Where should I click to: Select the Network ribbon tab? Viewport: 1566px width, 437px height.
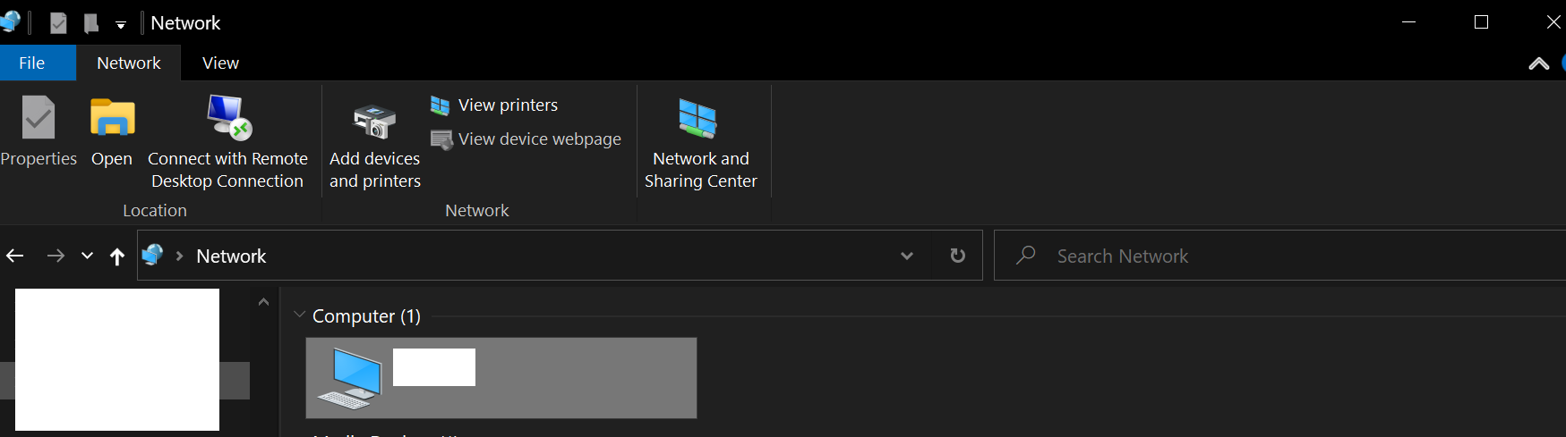point(129,63)
